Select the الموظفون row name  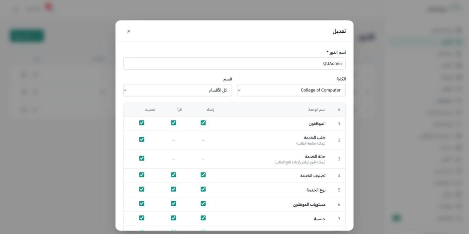[317, 124]
